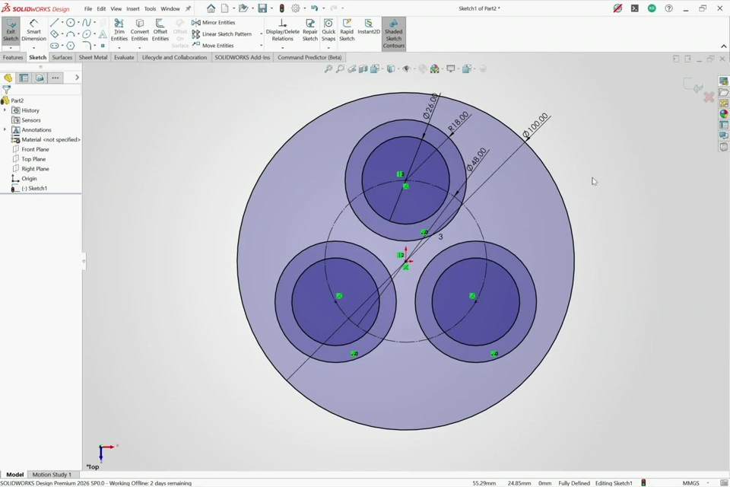Switch to the Surfaces tab
The width and height of the screenshot is (730, 487).
(62, 57)
